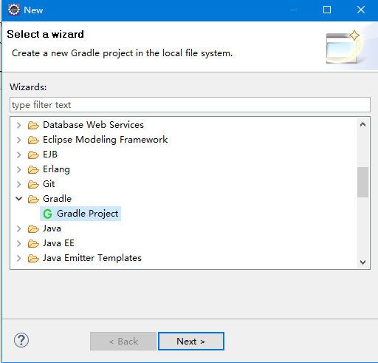Image resolution: width=378 pixels, height=363 pixels.
Task: Select the Gradle Project wizard entry
Action: click(x=80, y=214)
